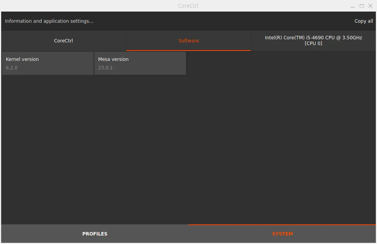Close the CoreCtrl window

tap(370, 6)
